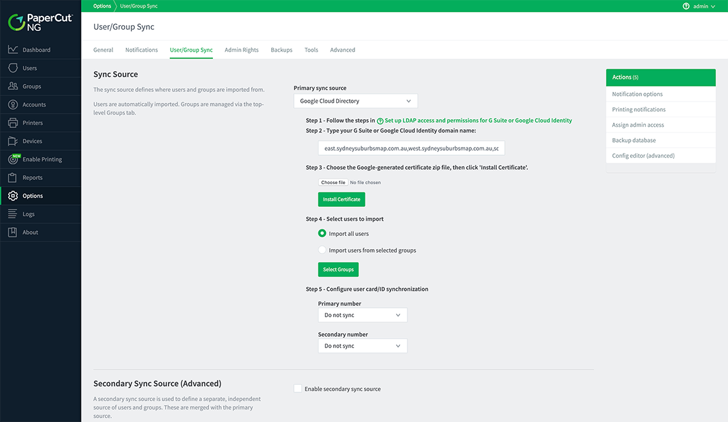Expand the Secondary number dropdown
Image resolution: width=728 pixels, height=422 pixels.
(362, 346)
